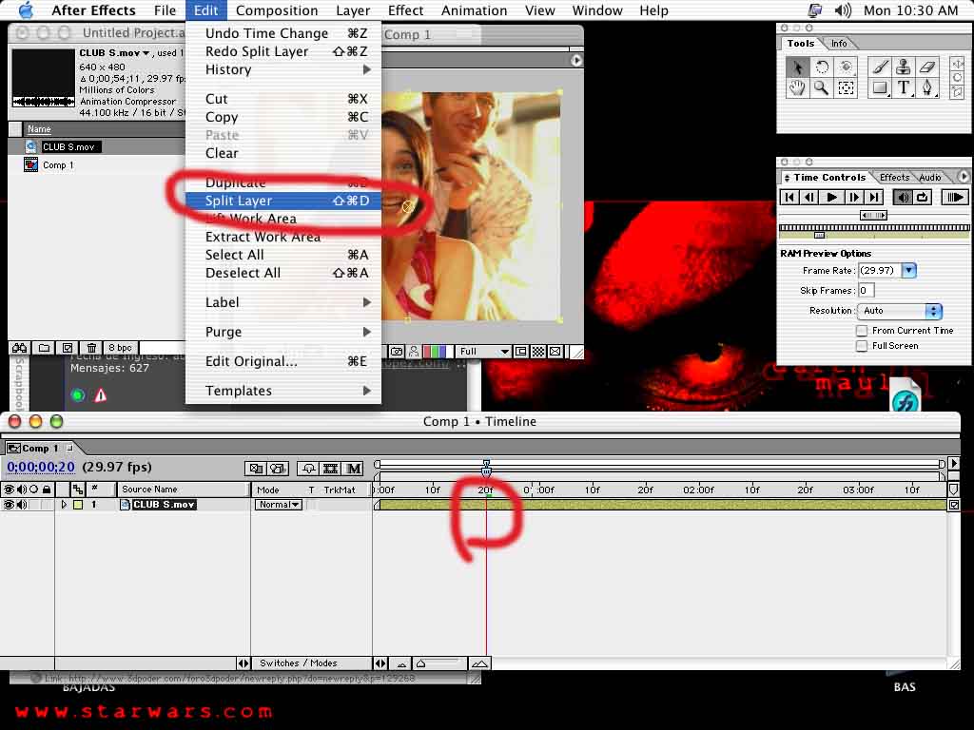
Task: Click the View Axis mode icon
Action: (957, 92)
